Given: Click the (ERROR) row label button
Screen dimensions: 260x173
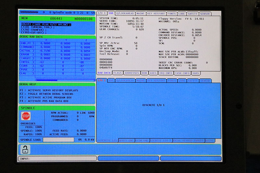Looking at the screenshot, I should coord(27,55).
